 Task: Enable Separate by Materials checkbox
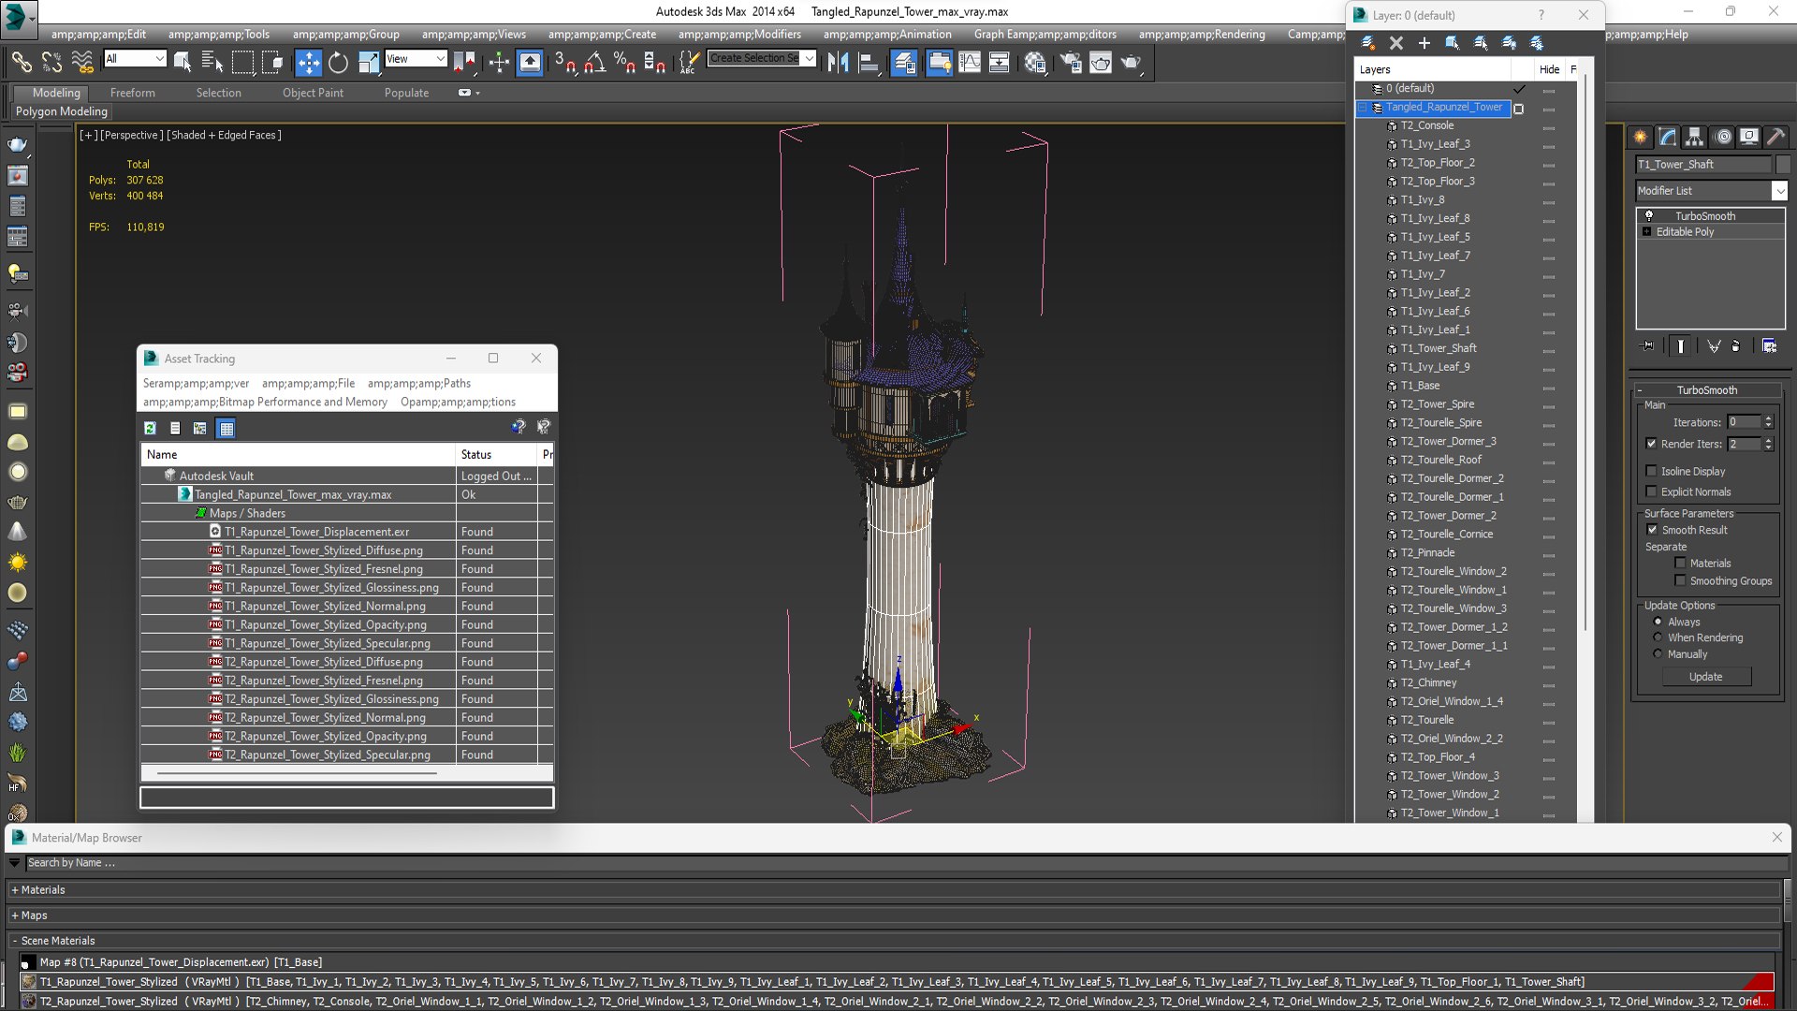(x=1680, y=563)
